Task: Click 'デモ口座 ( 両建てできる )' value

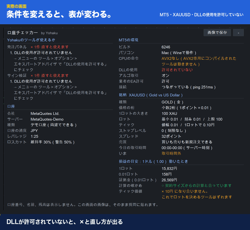Action: tap(54, 125)
